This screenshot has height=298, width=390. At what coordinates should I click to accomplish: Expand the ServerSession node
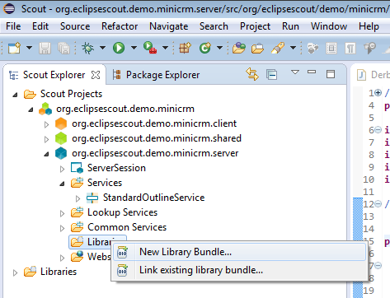(x=62, y=169)
